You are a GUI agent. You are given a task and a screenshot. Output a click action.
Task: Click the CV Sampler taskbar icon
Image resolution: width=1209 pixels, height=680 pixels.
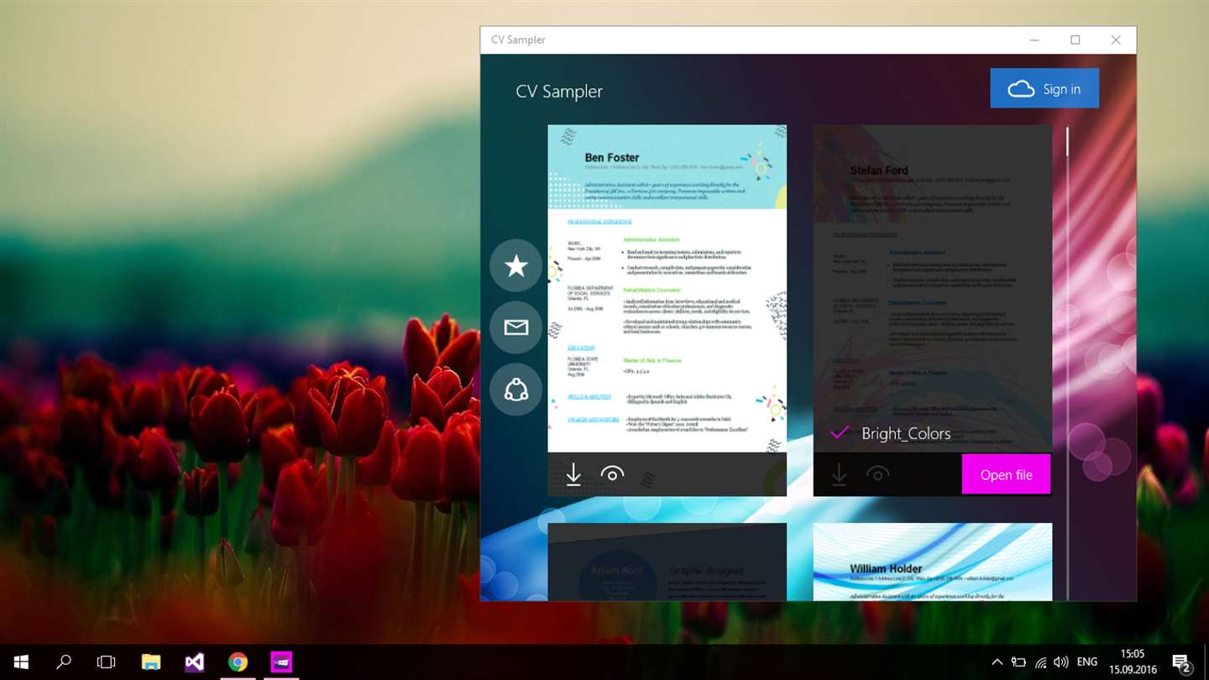click(x=281, y=662)
